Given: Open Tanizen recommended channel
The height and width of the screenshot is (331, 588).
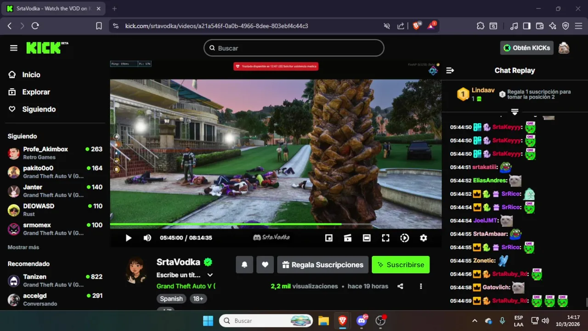Looking at the screenshot, I should pos(55,280).
